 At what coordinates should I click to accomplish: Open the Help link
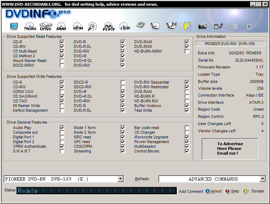(x=235, y=191)
